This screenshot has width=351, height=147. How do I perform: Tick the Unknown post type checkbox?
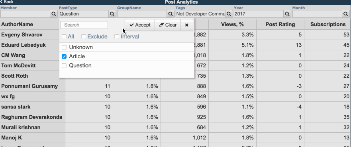coord(64,48)
